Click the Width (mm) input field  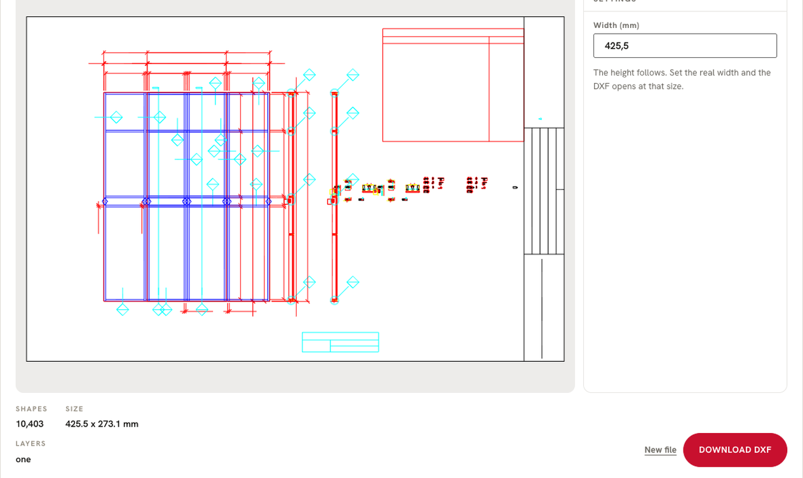(x=685, y=46)
